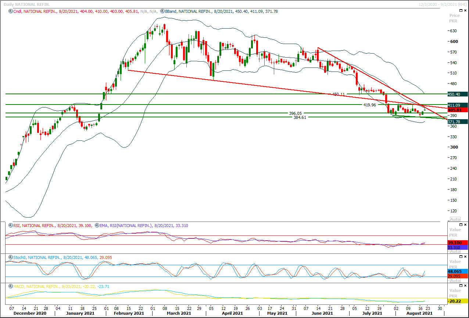Click the clock icon beside the MACD legend
This screenshot has width=469, height=318.
click(10, 286)
